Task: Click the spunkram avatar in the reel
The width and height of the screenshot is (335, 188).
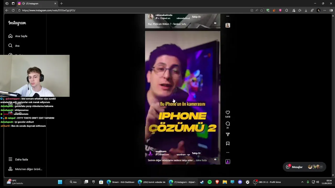Action: (x=150, y=153)
